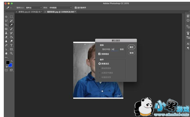This screenshot has width=190, height=117.
Task: Select the 新建选区 radio option
Action: [99, 63]
